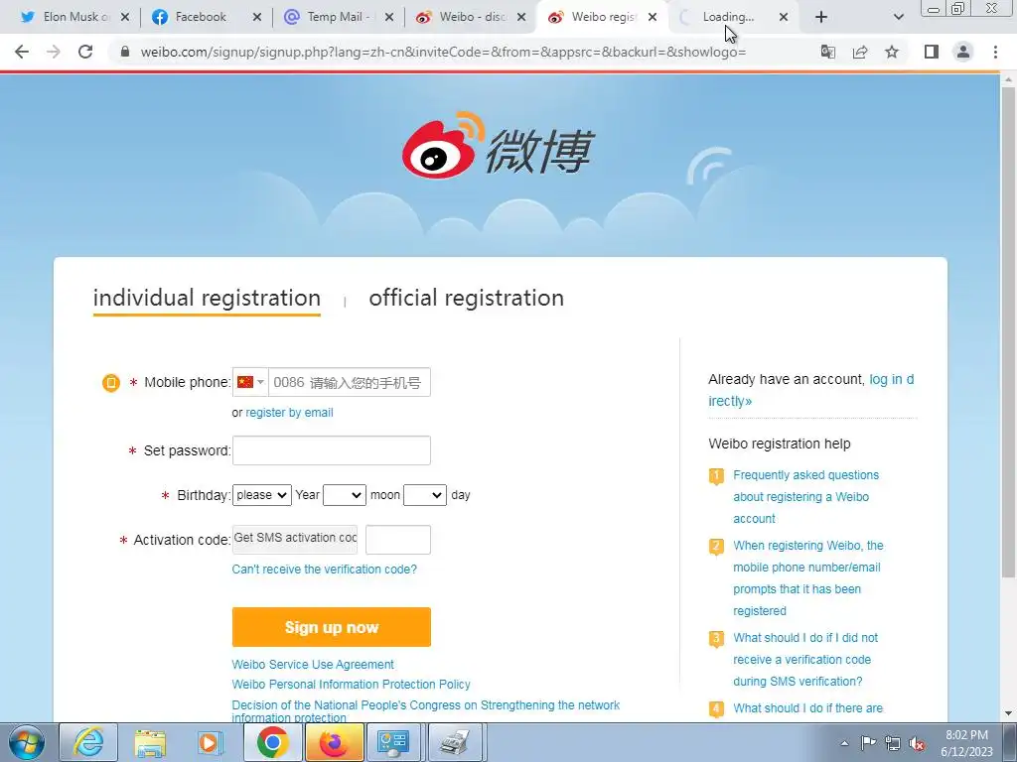Expand the tab search dropdown arrow

coord(898,17)
